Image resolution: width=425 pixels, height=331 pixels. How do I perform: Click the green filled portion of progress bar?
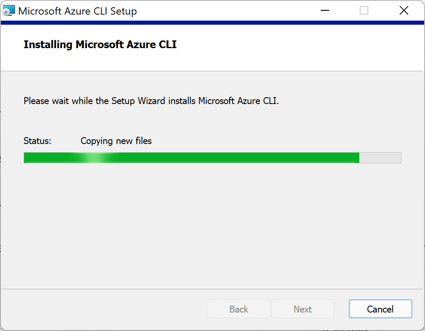click(191, 158)
